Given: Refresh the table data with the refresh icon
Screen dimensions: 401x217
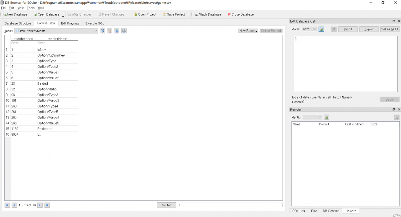Looking at the screenshot, I should [x=102, y=31].
